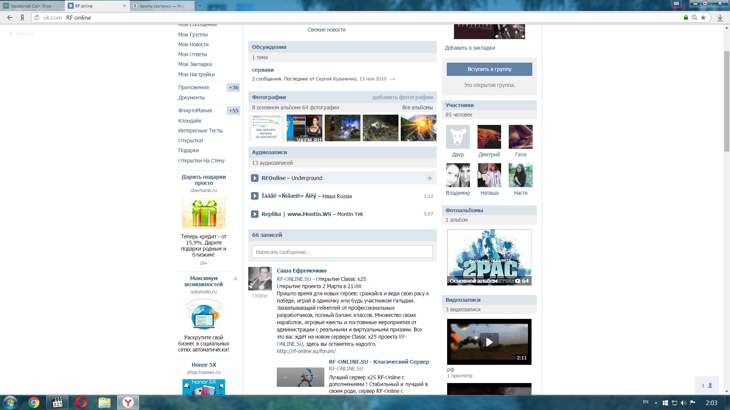The image size is (730, 410).
Task: Click the volume speaker tray icon
Action: pyautogui.click(x=683, y=403)
